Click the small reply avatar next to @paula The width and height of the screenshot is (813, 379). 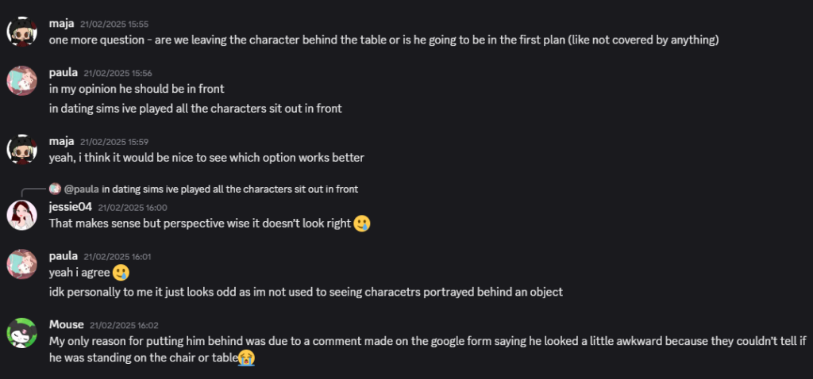coord(55,189)
